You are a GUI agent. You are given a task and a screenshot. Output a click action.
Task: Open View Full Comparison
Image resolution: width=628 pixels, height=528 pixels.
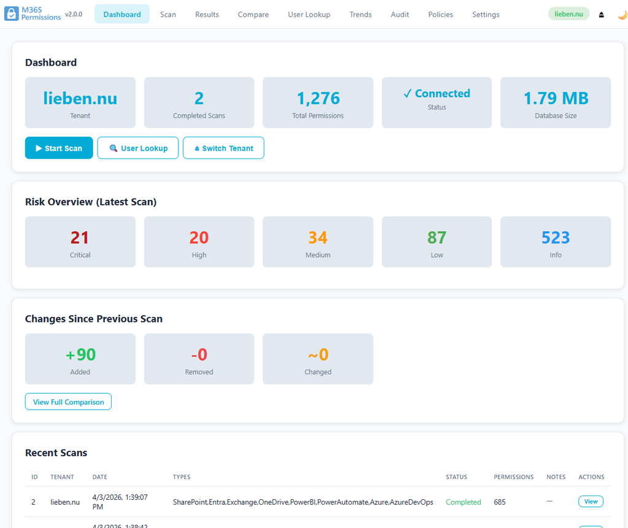click(x=68, y=402)
